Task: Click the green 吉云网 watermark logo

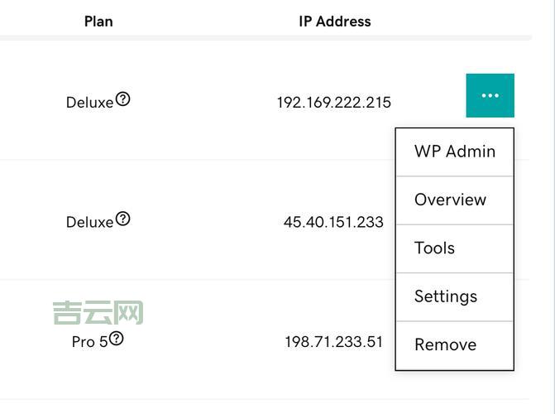Action: click(98, 313)
